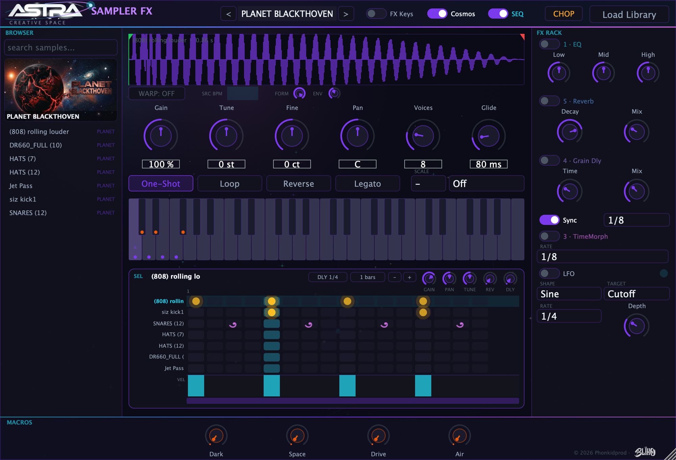Select Jet Pass in browser list
The height and width of the screenshot is (460, 676).
point(61,185)
